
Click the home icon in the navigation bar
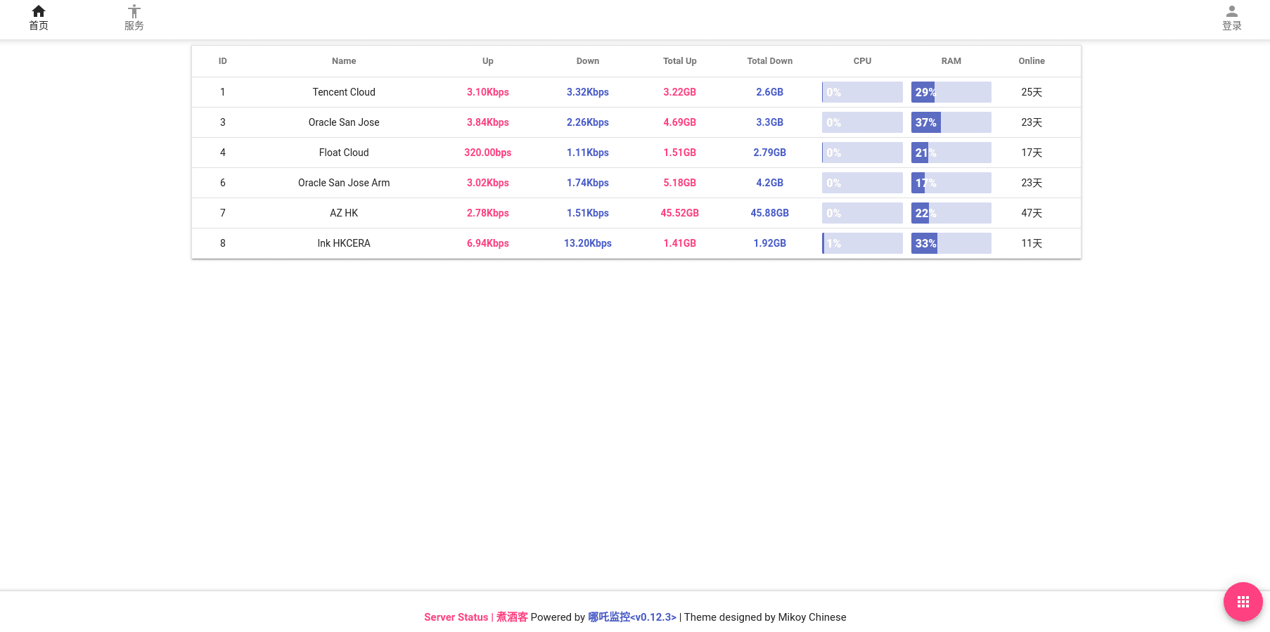tap(39, 12)
